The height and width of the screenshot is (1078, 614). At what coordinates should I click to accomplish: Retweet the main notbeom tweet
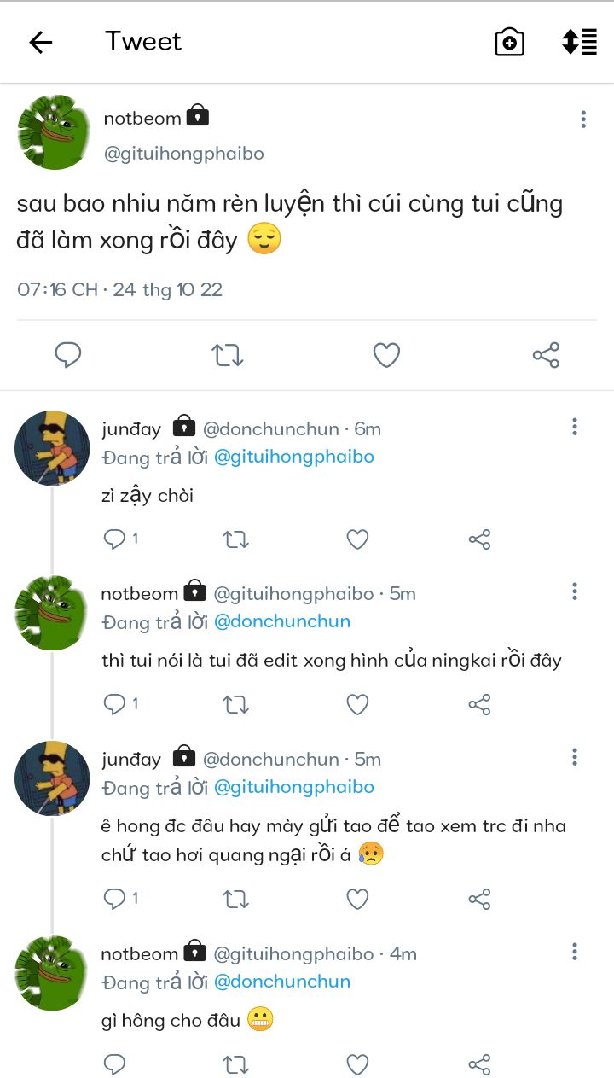(228, 354)
